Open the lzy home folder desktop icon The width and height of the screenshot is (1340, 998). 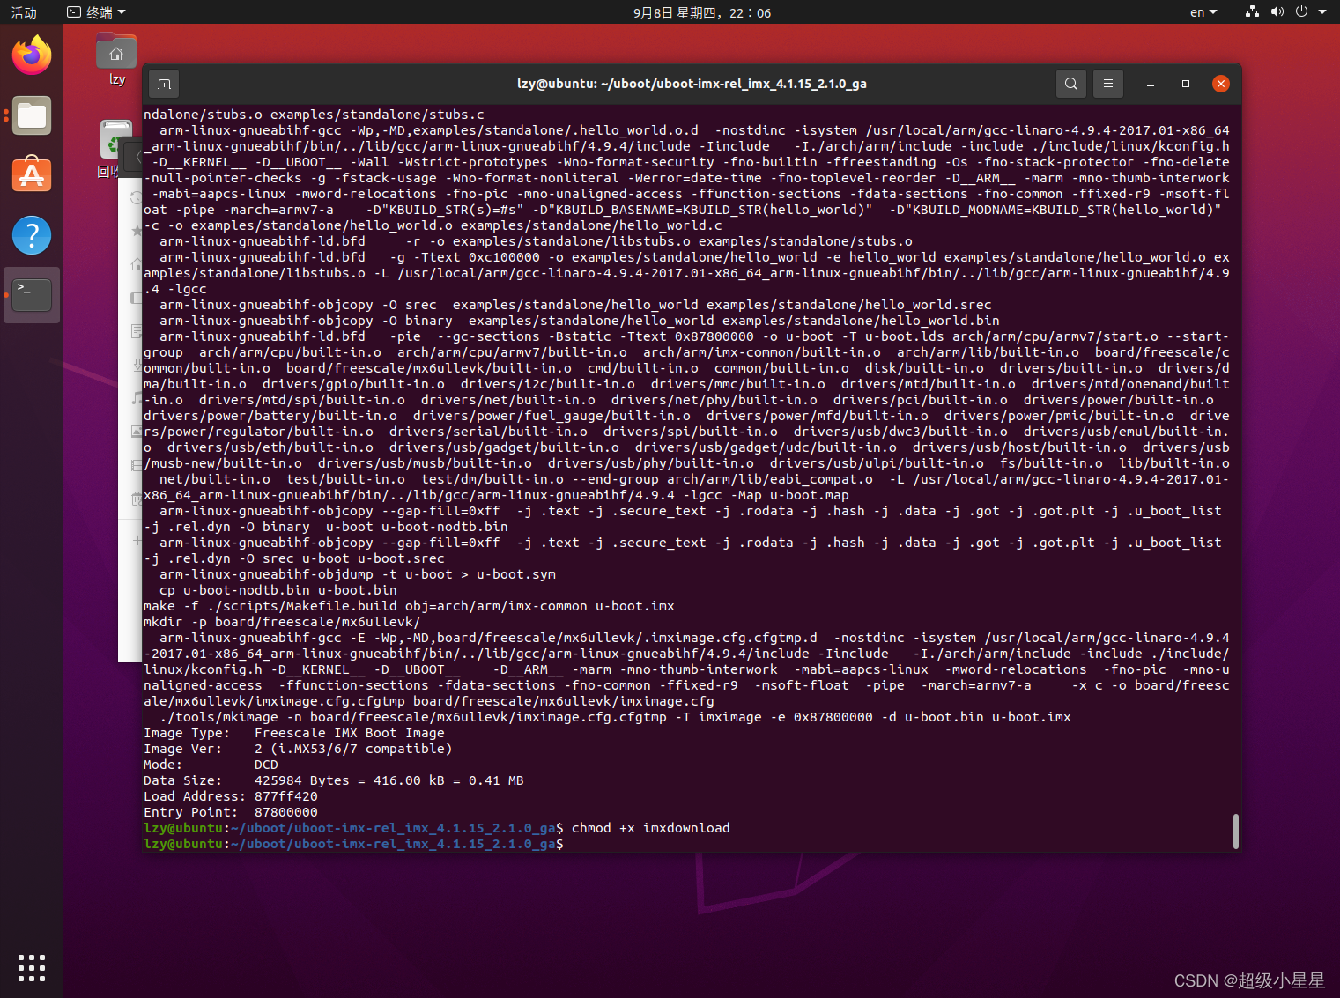point(116,60)
